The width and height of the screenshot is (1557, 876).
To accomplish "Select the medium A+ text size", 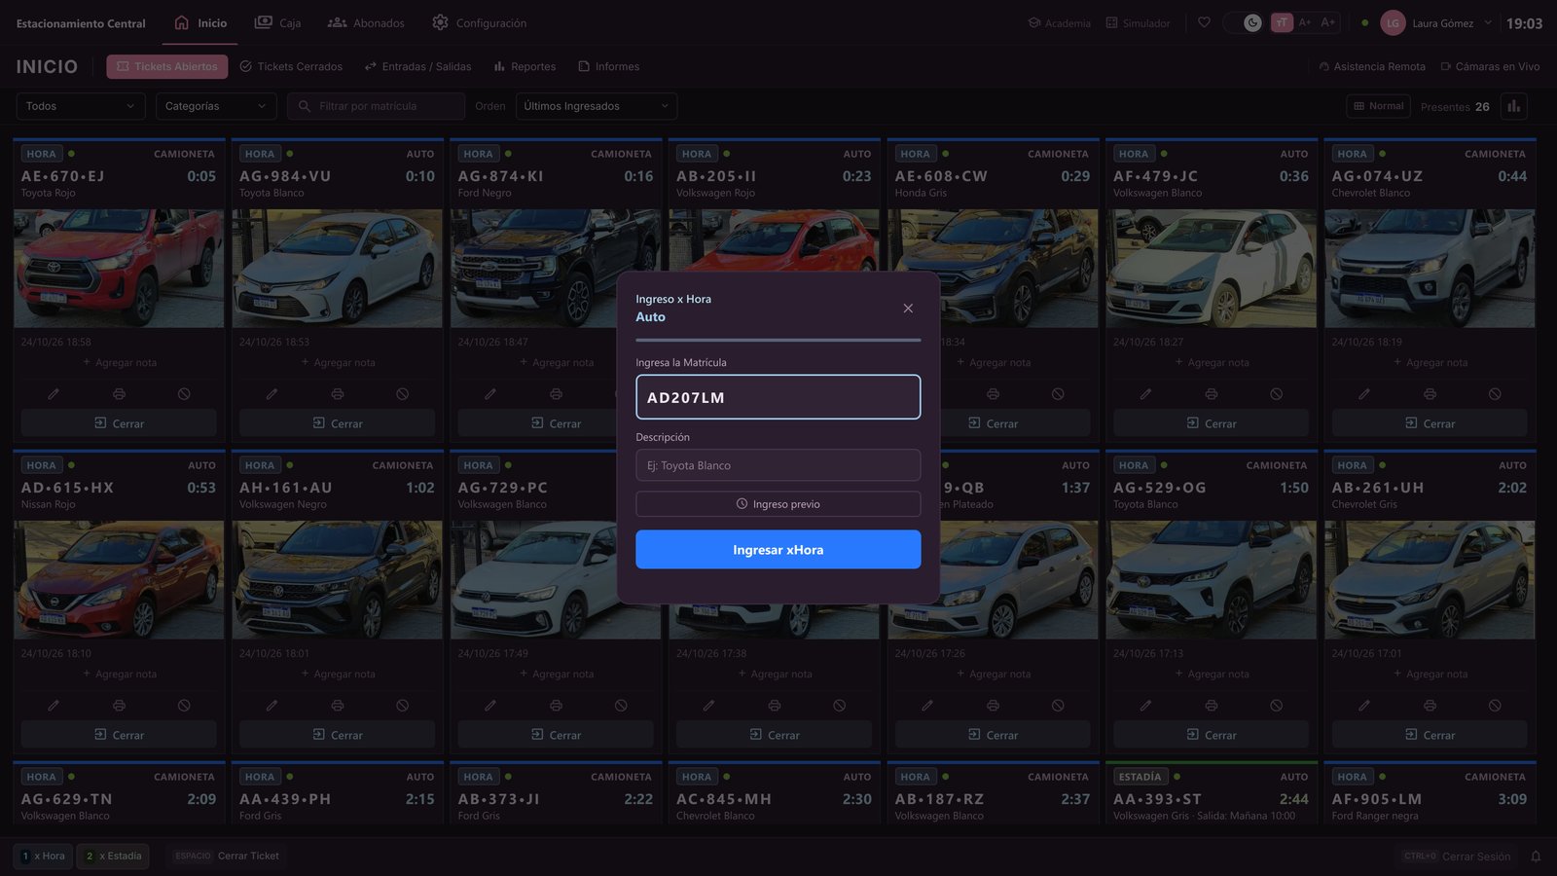I will (1305, 22).
